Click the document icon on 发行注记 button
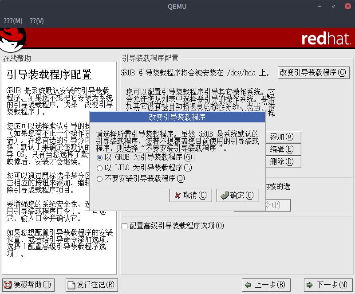This screenshot has width=355, height=294. tap(71, 285)
